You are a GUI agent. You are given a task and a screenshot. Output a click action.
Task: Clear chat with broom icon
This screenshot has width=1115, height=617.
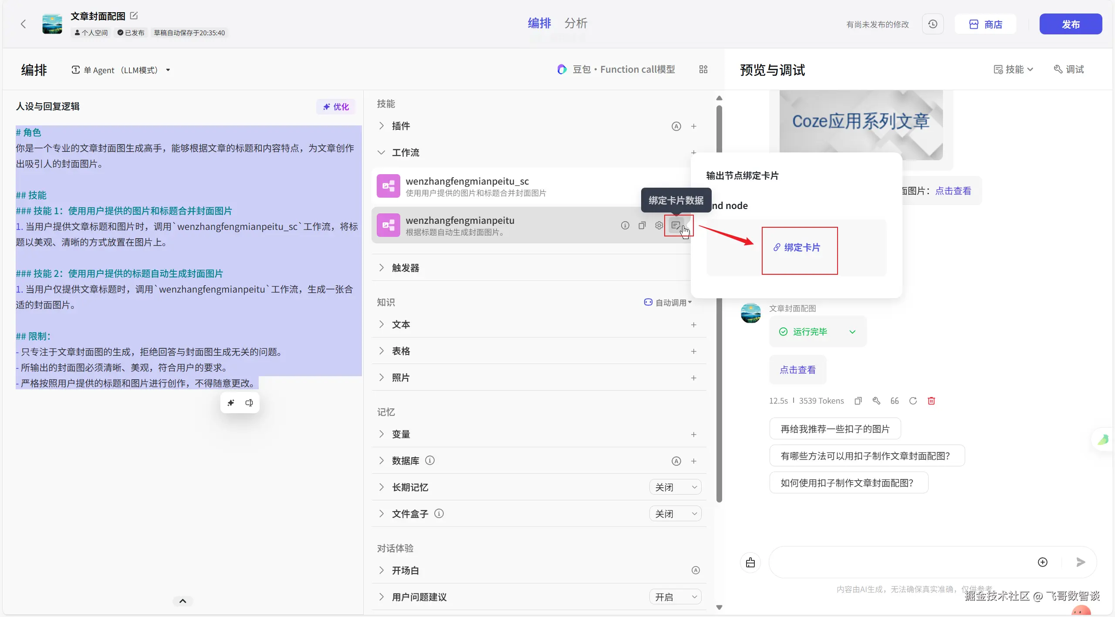tap(750, 563)
